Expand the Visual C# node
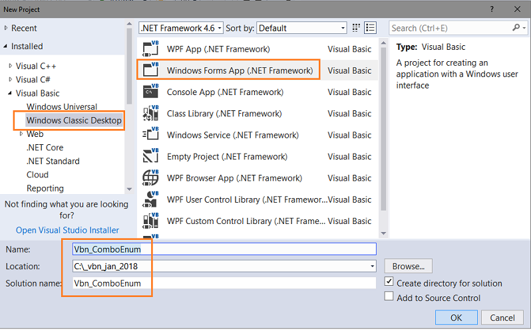This screenshot has width=531, height=331. point(11,80)
